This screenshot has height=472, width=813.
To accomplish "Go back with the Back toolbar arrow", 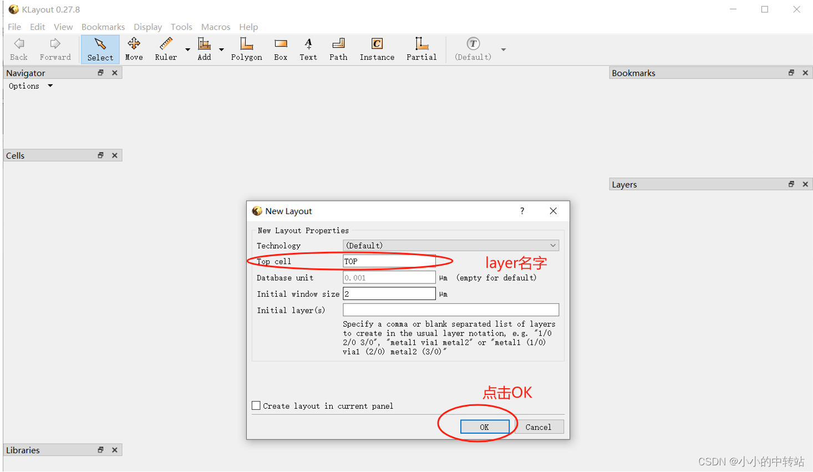I will point(19,49).
